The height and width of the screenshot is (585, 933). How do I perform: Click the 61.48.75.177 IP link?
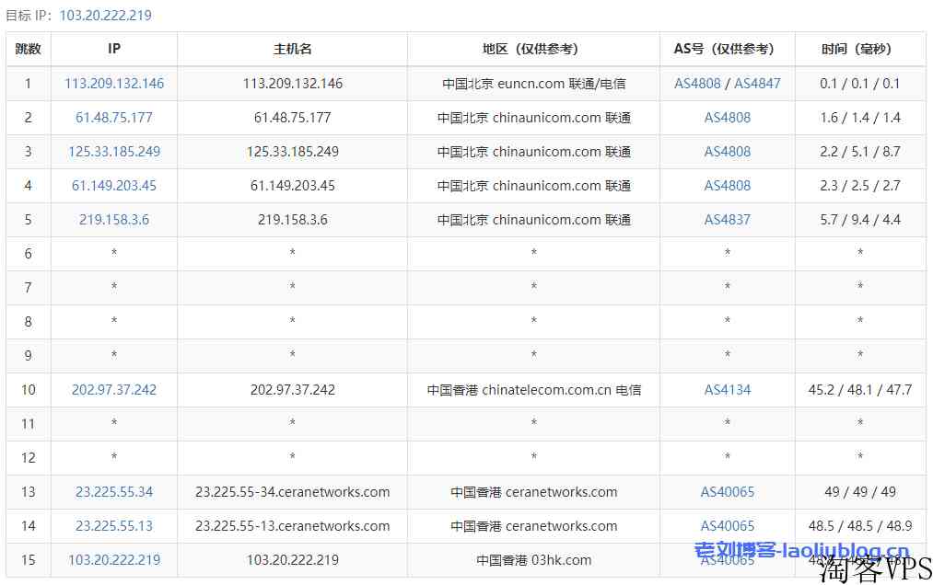(114, 118)
